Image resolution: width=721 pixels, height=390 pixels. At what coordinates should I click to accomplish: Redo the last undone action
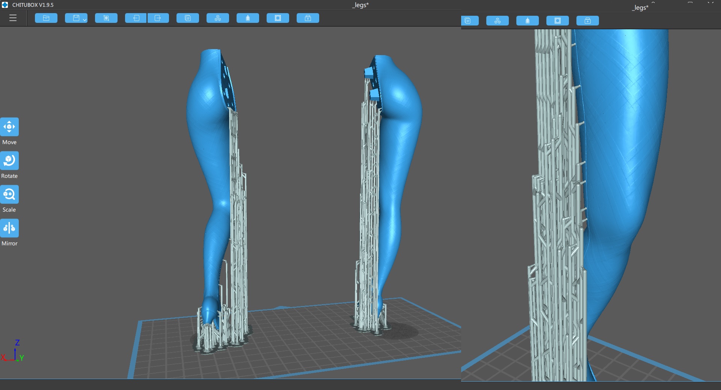158,18
